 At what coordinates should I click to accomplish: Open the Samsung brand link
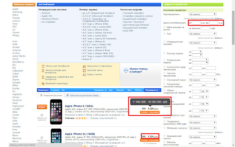pyautogui.click(x=17, y=12)
